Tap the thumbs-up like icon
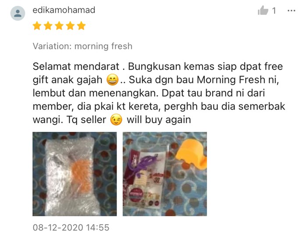Image resolution: width=306 pixels, height=235 pixels. click(x=263, y=11)
